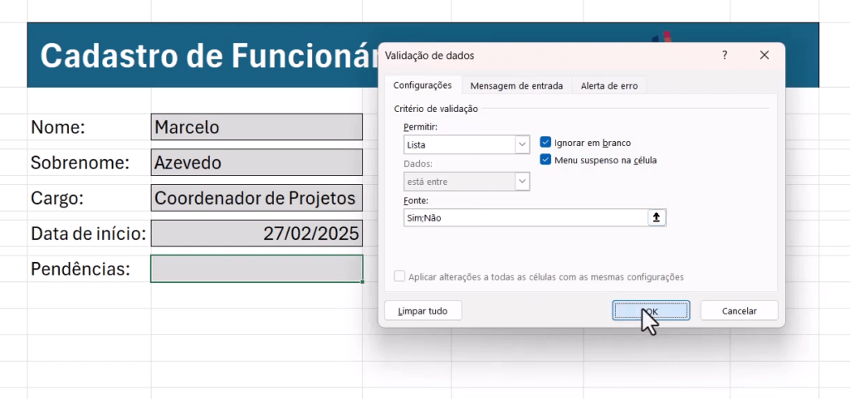This screenshot has height=399, width=850.
Task: Click the Cancelar button
Action: tap(740, 311)
